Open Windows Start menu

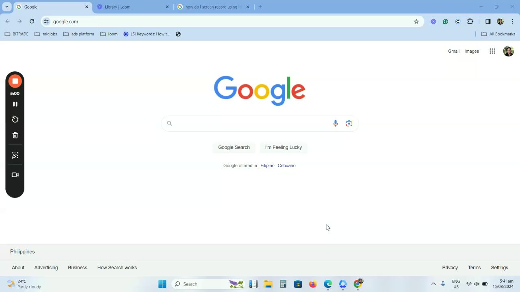pos(162,284)
